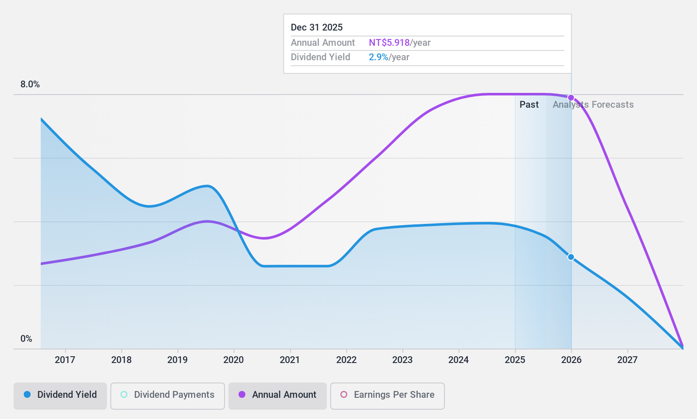697x419 pixels.
Task: Click the 2017 x-axis label
Action: coord(65,360)
